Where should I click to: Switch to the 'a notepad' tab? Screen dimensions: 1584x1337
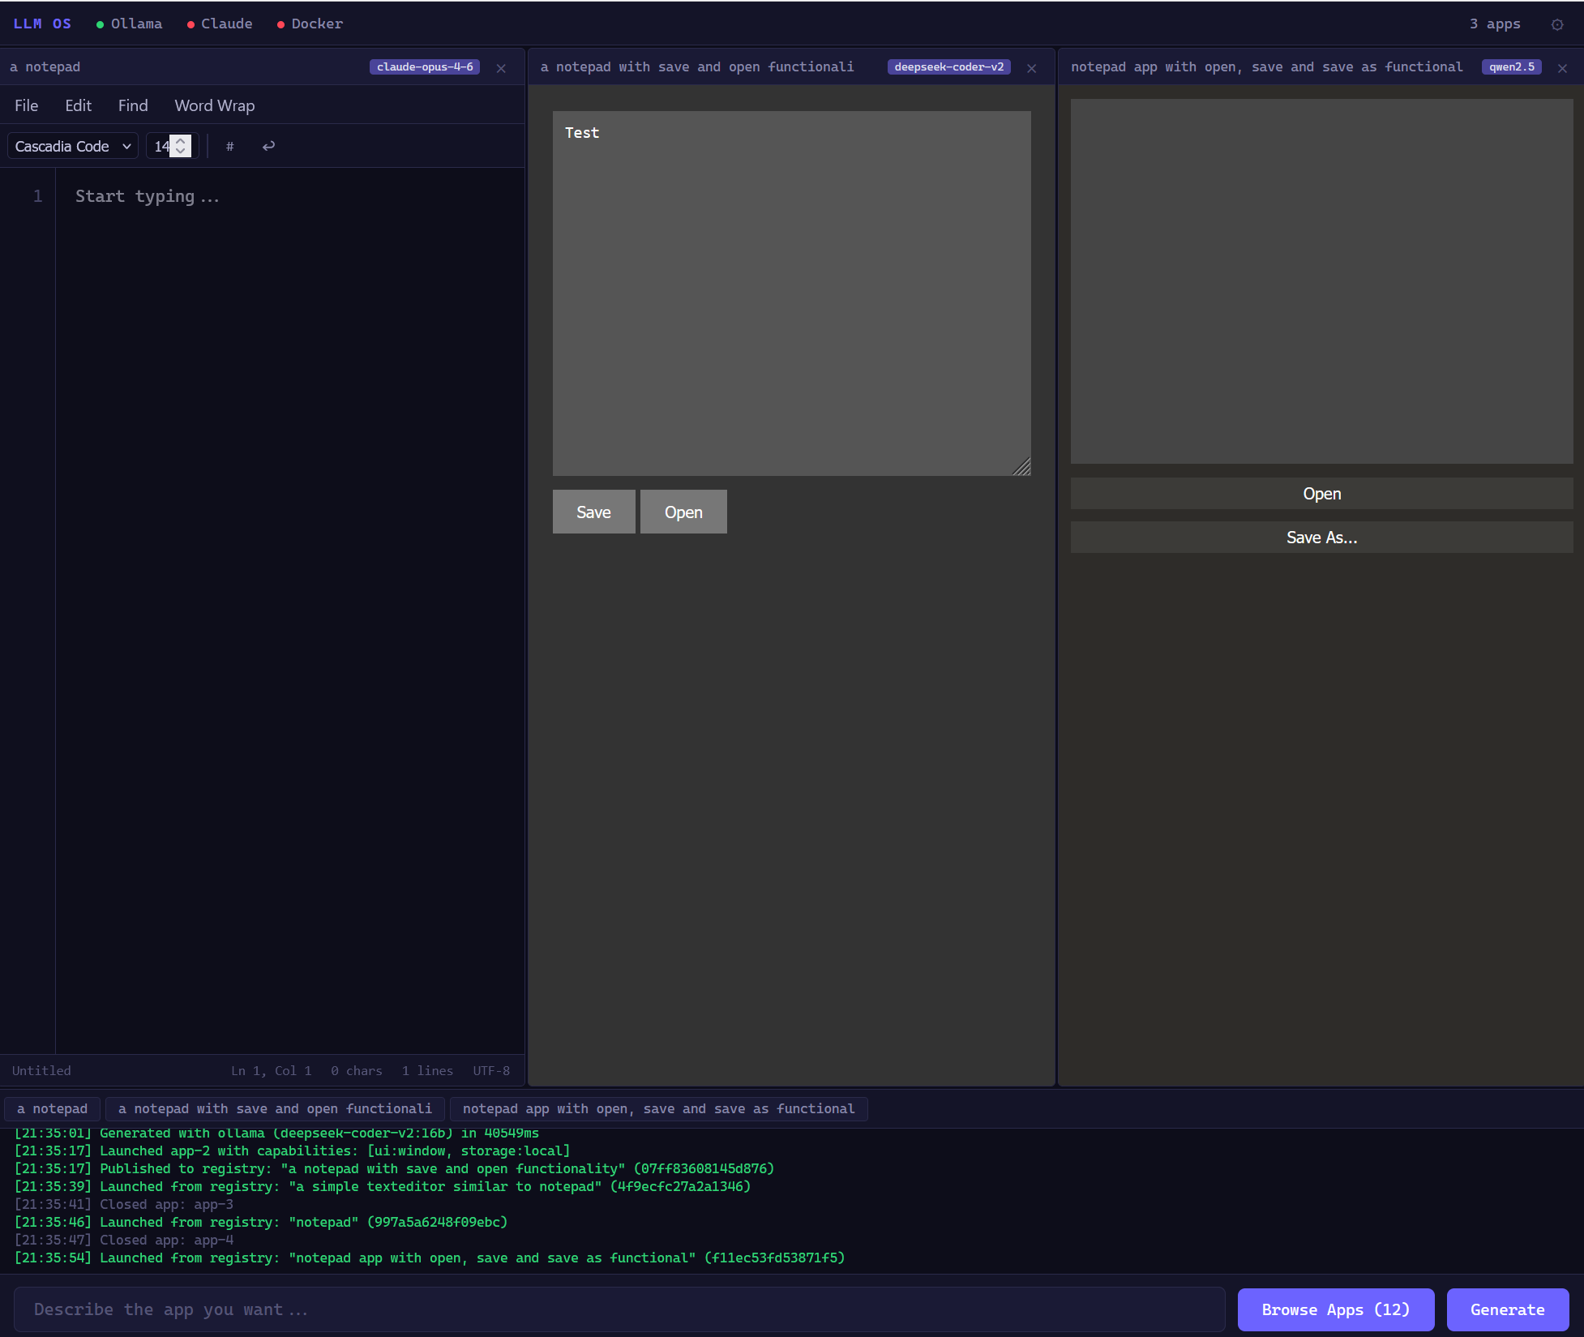(52, 1108)
